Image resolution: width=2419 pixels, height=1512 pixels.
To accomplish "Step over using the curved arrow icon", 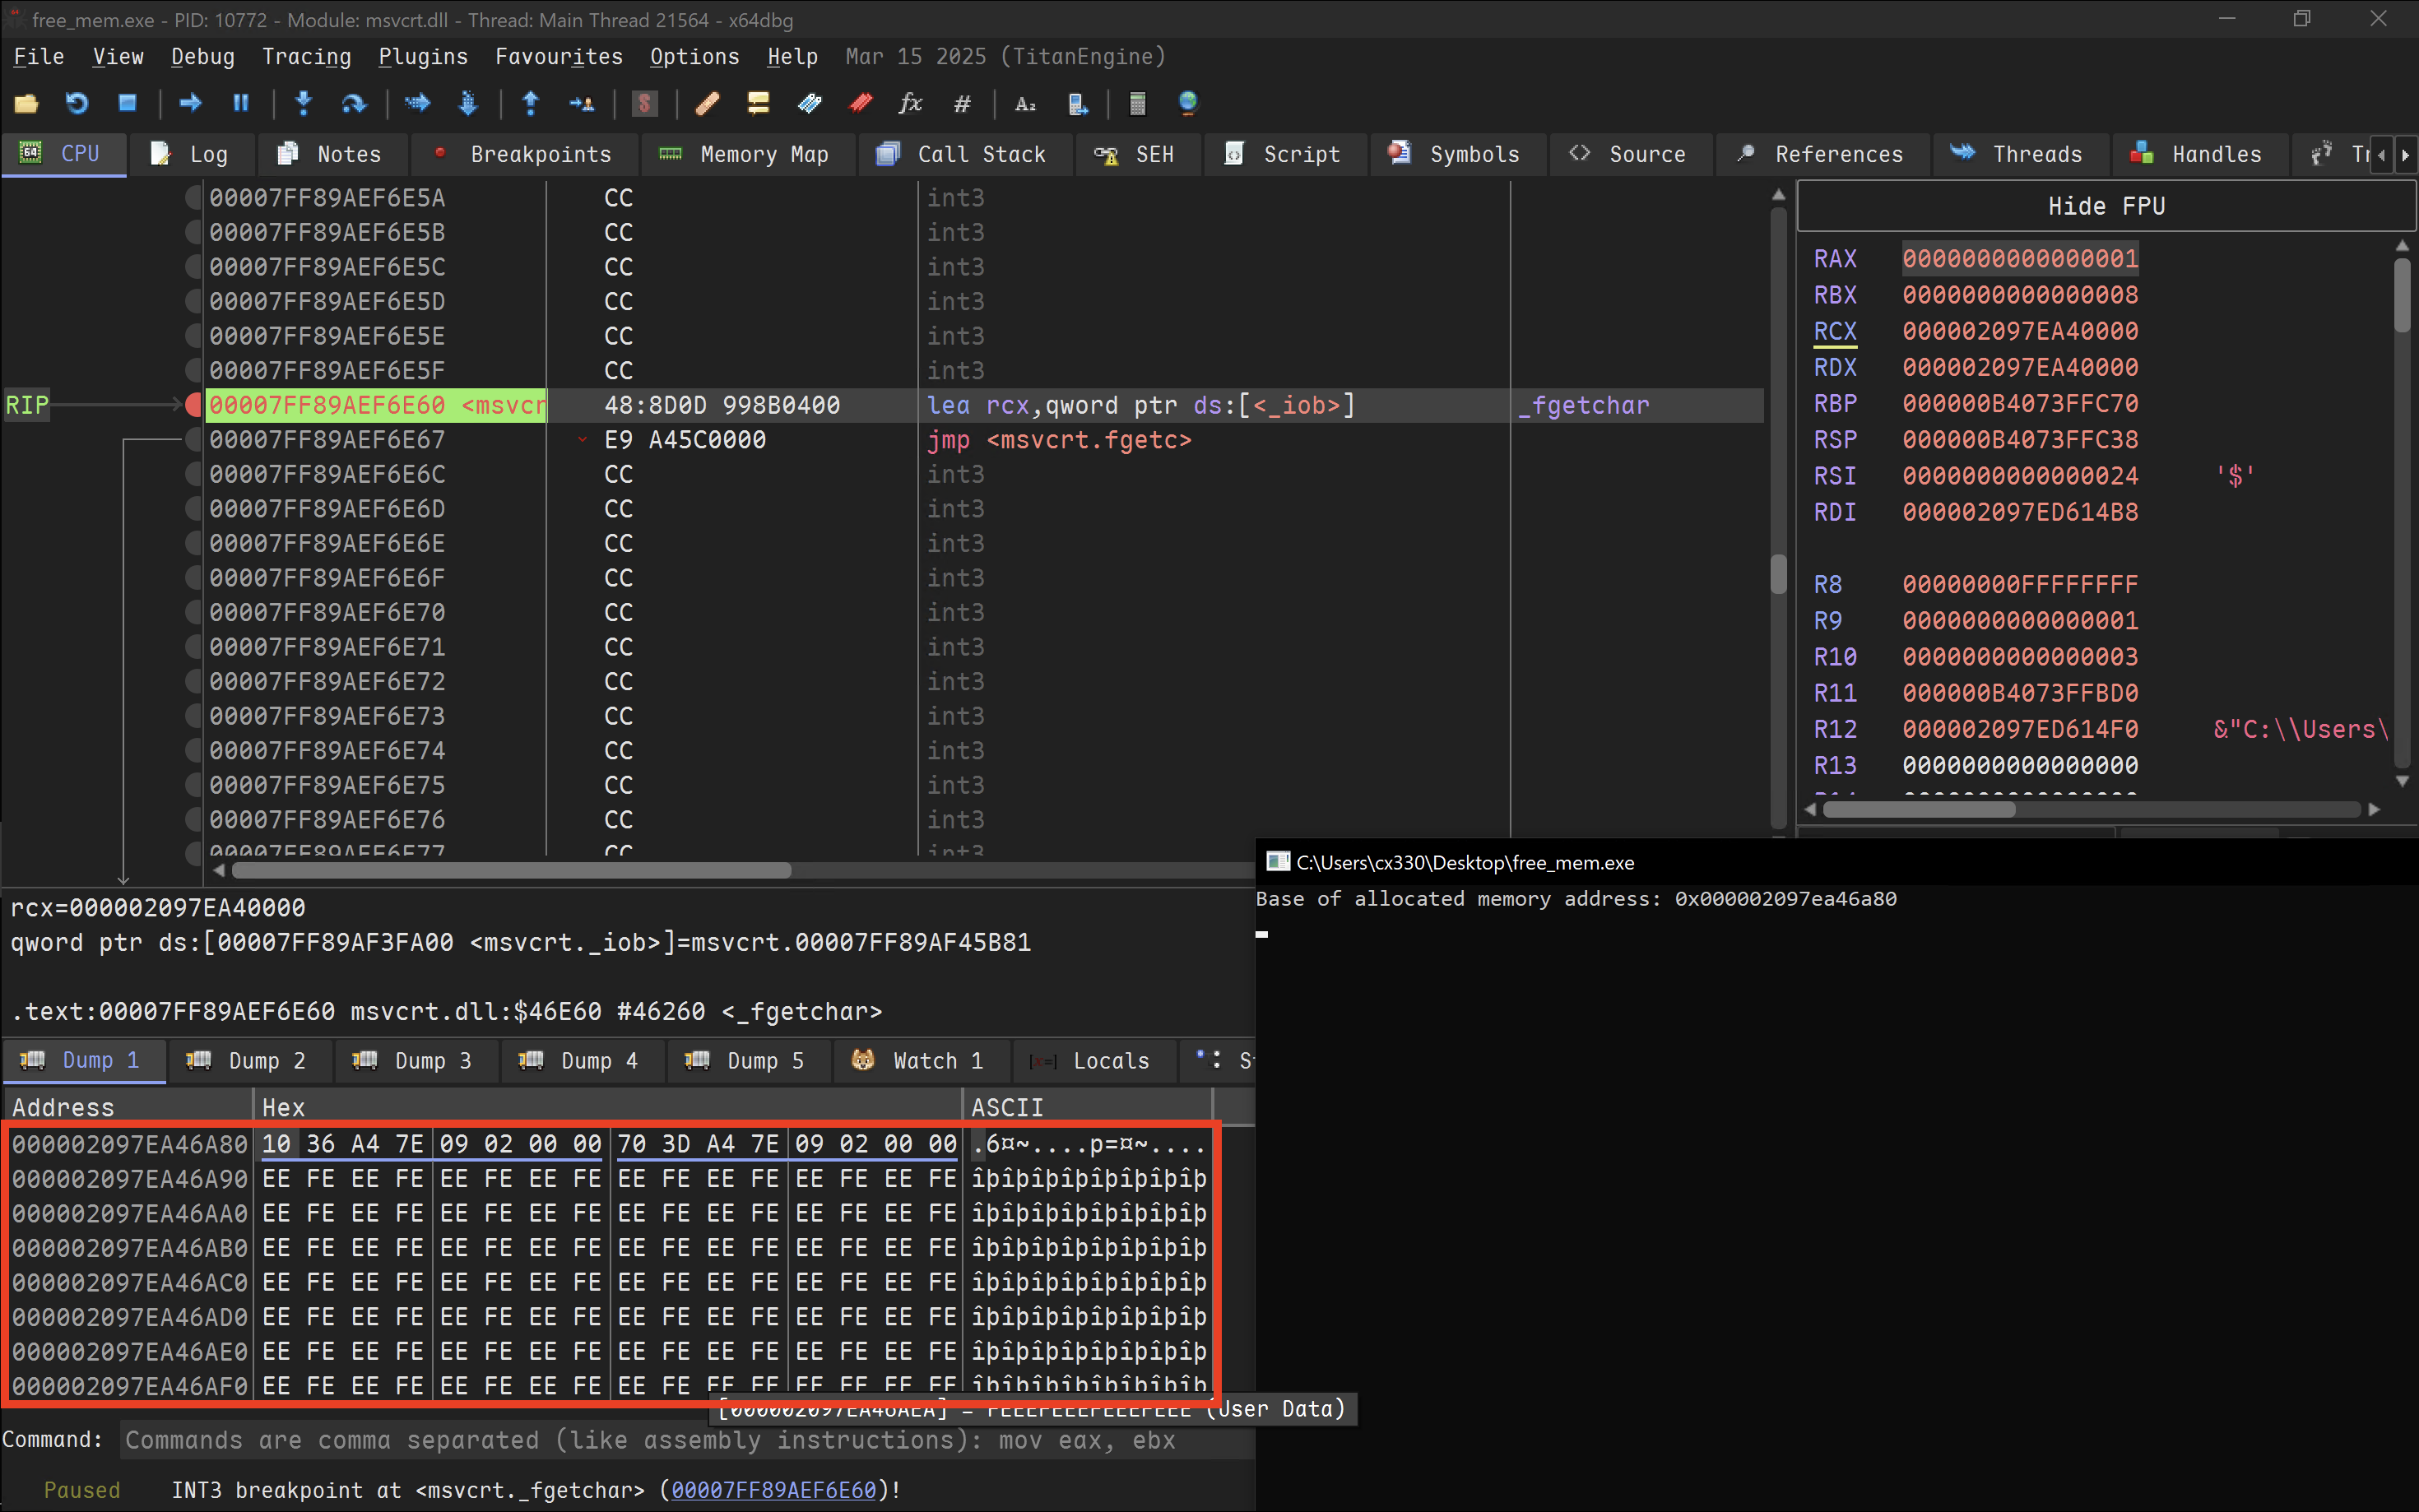I will click(354, 103).
